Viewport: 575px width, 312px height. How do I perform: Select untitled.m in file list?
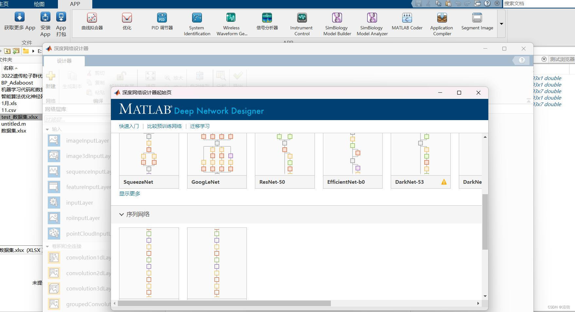pyautogui.click(x=13, y=124)
